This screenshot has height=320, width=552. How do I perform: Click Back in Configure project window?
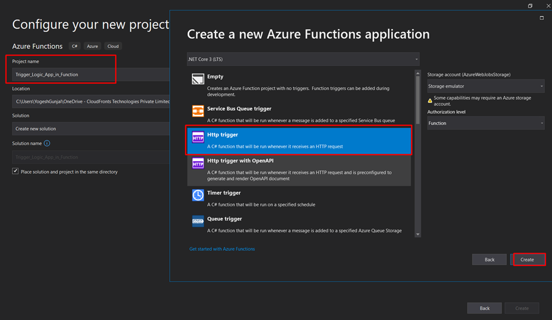[484, 308]
